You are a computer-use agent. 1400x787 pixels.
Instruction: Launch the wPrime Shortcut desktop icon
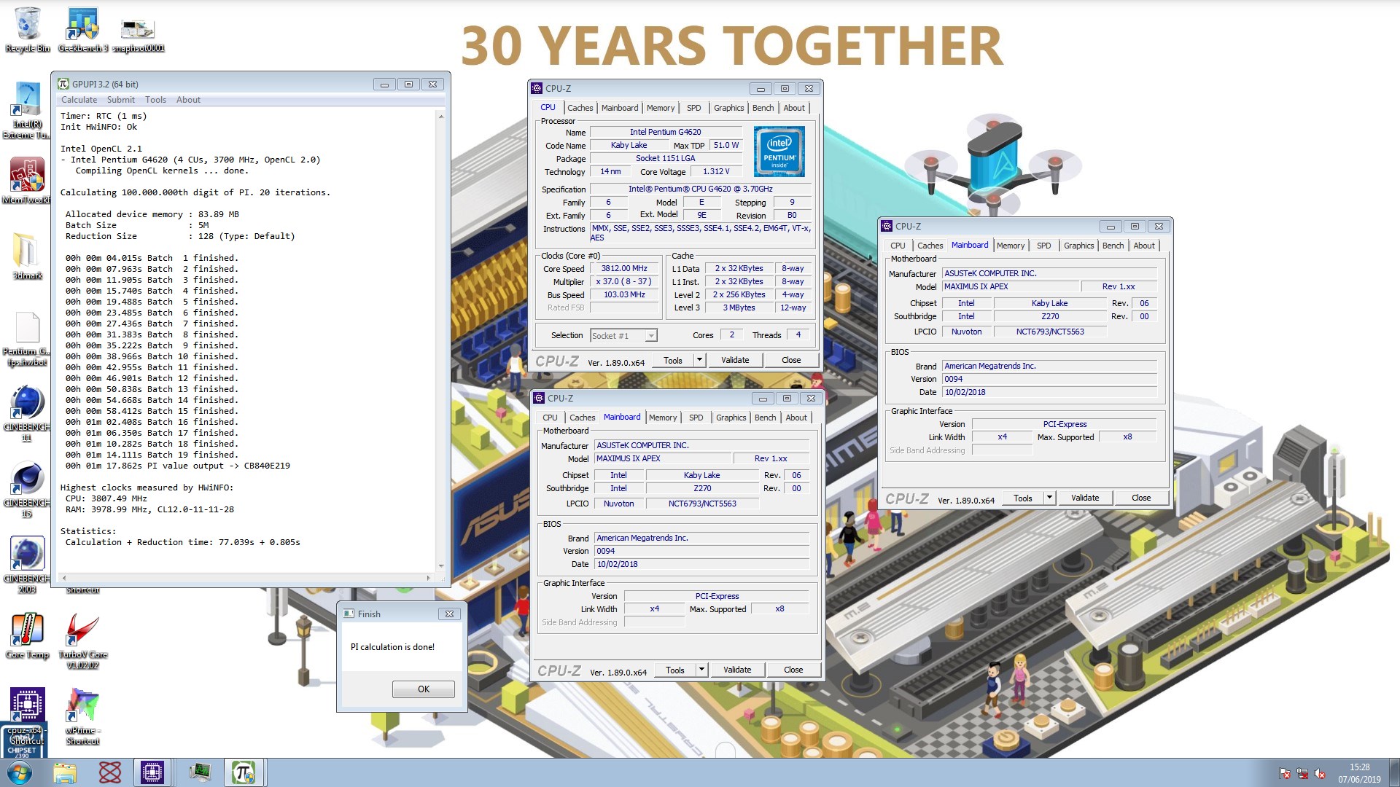click(x=82, y=716)
